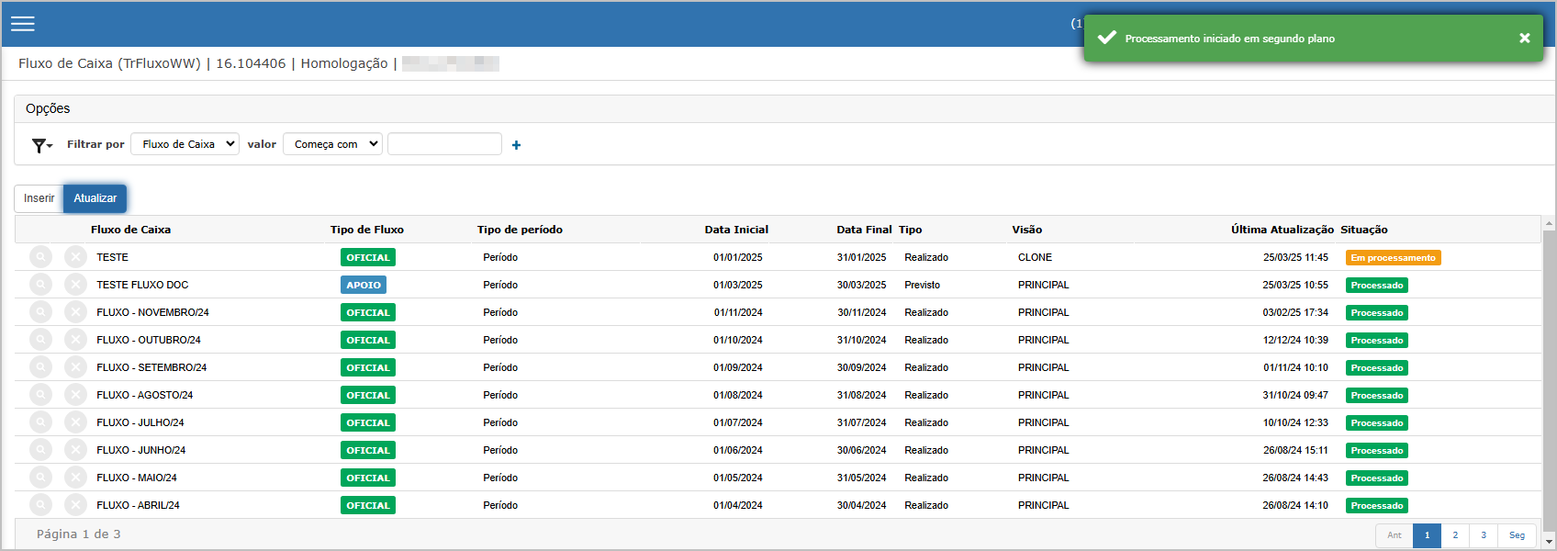Viewport: 1557px width, 551px height.
Task: Click the table scrollbar down arrow
Action: tap(1550, 543)
